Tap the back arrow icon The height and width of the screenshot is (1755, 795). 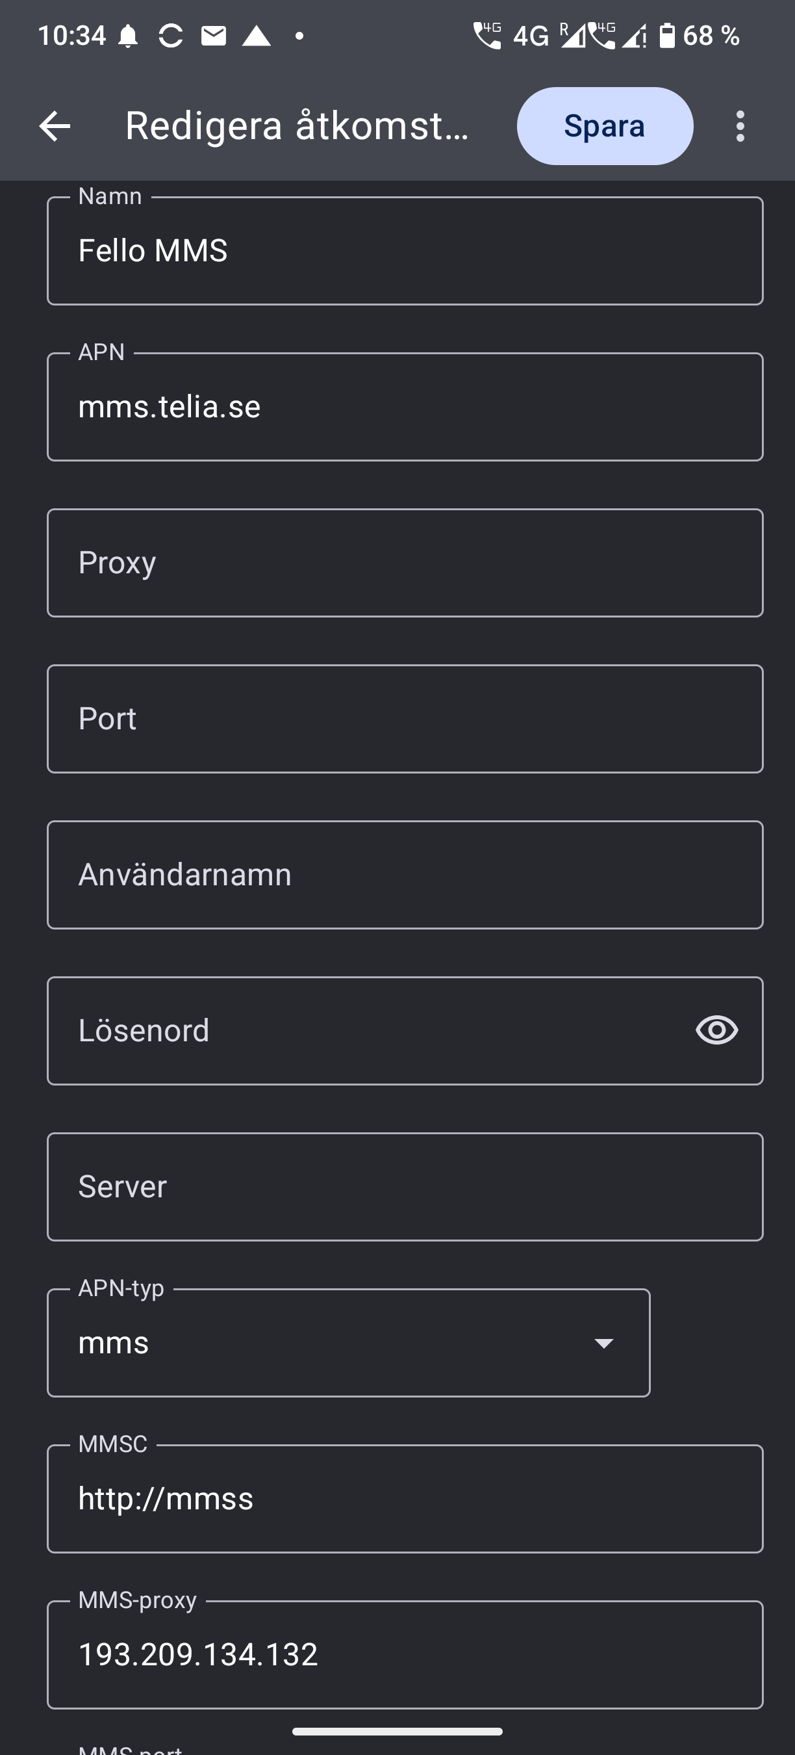click(55, 126)
